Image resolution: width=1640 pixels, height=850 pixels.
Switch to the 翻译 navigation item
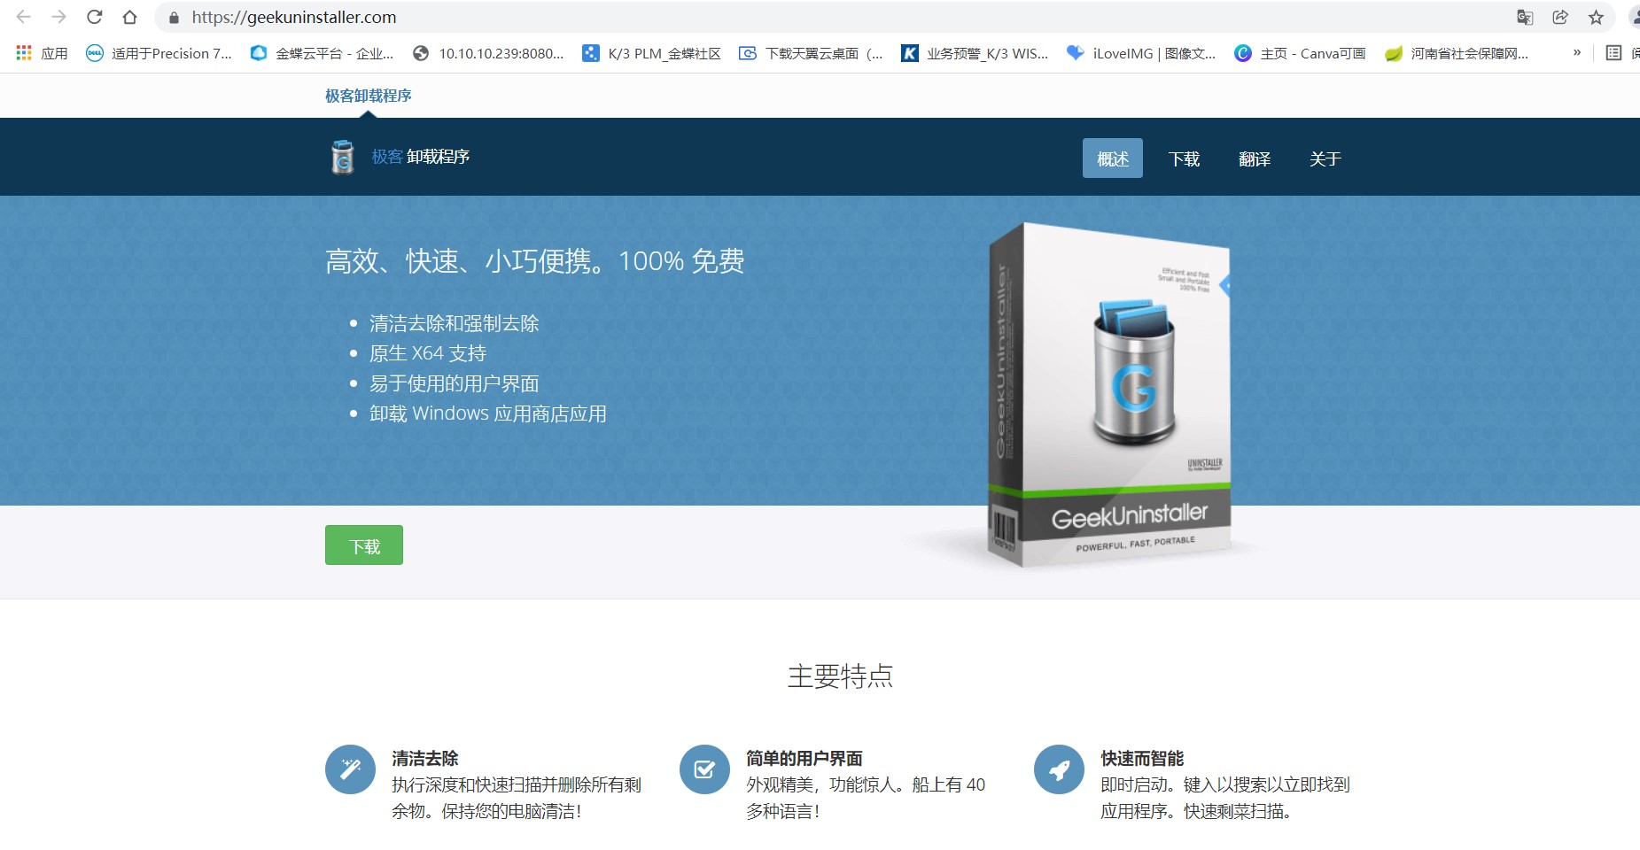(x=1255, y=158)
